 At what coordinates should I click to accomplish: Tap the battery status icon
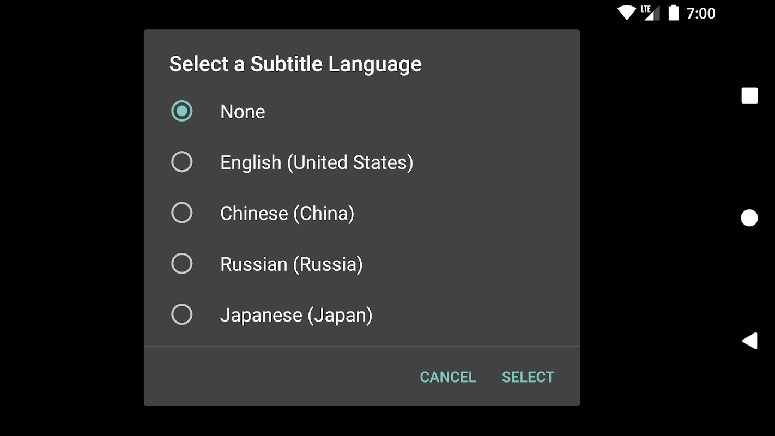click(x=674, y=13)
